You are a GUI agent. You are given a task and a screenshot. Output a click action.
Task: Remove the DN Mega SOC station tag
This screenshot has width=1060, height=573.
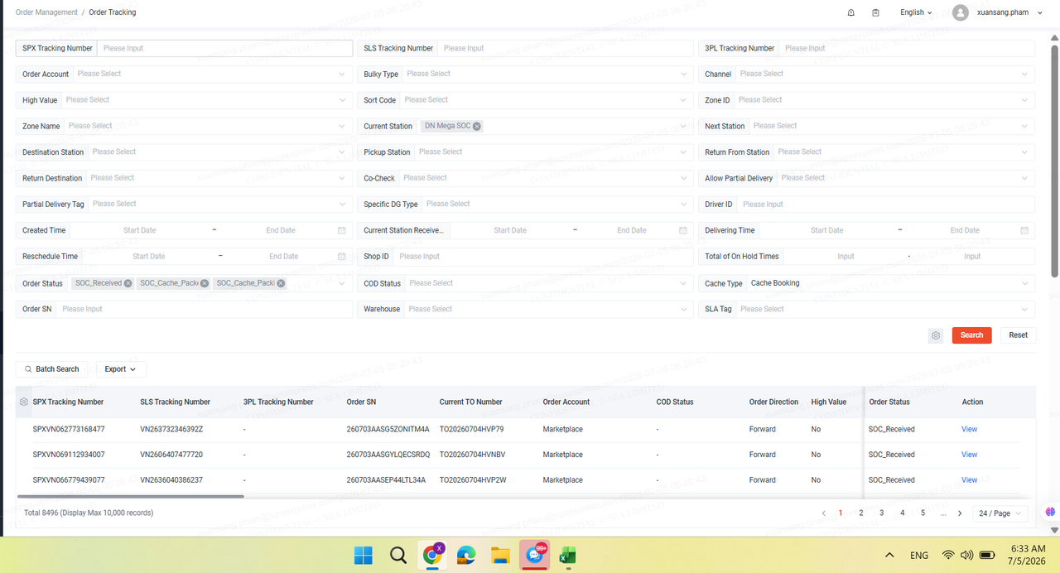pyautogui.click(x=477, y=126)
